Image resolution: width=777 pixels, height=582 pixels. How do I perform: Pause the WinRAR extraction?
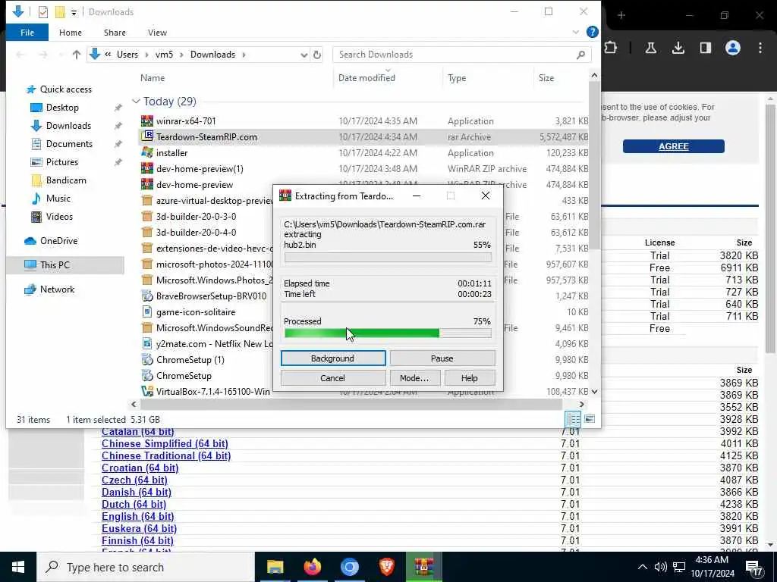coord(442,358)
